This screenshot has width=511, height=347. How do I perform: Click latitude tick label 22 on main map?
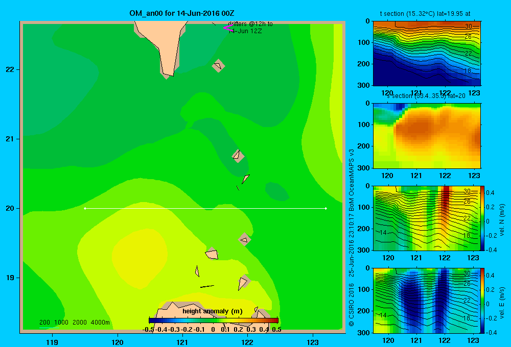click(x=10, y=69)
